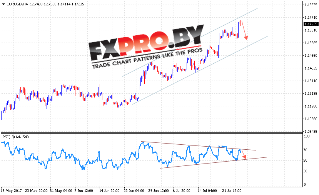This screenshot has height=195, width=319.
Task: Select the price scale value 1.14035
Action: [x=311, y=68]
